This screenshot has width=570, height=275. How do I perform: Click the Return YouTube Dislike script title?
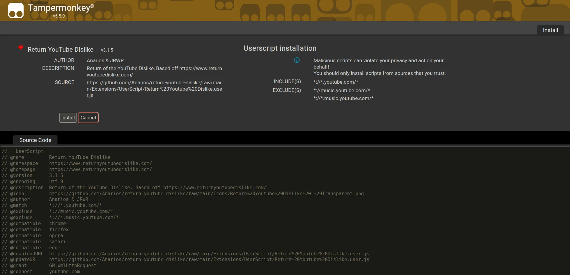click(x=60, y=50)
